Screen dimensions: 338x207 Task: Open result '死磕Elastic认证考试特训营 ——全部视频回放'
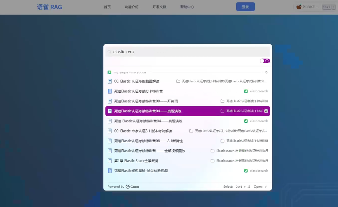187,151
